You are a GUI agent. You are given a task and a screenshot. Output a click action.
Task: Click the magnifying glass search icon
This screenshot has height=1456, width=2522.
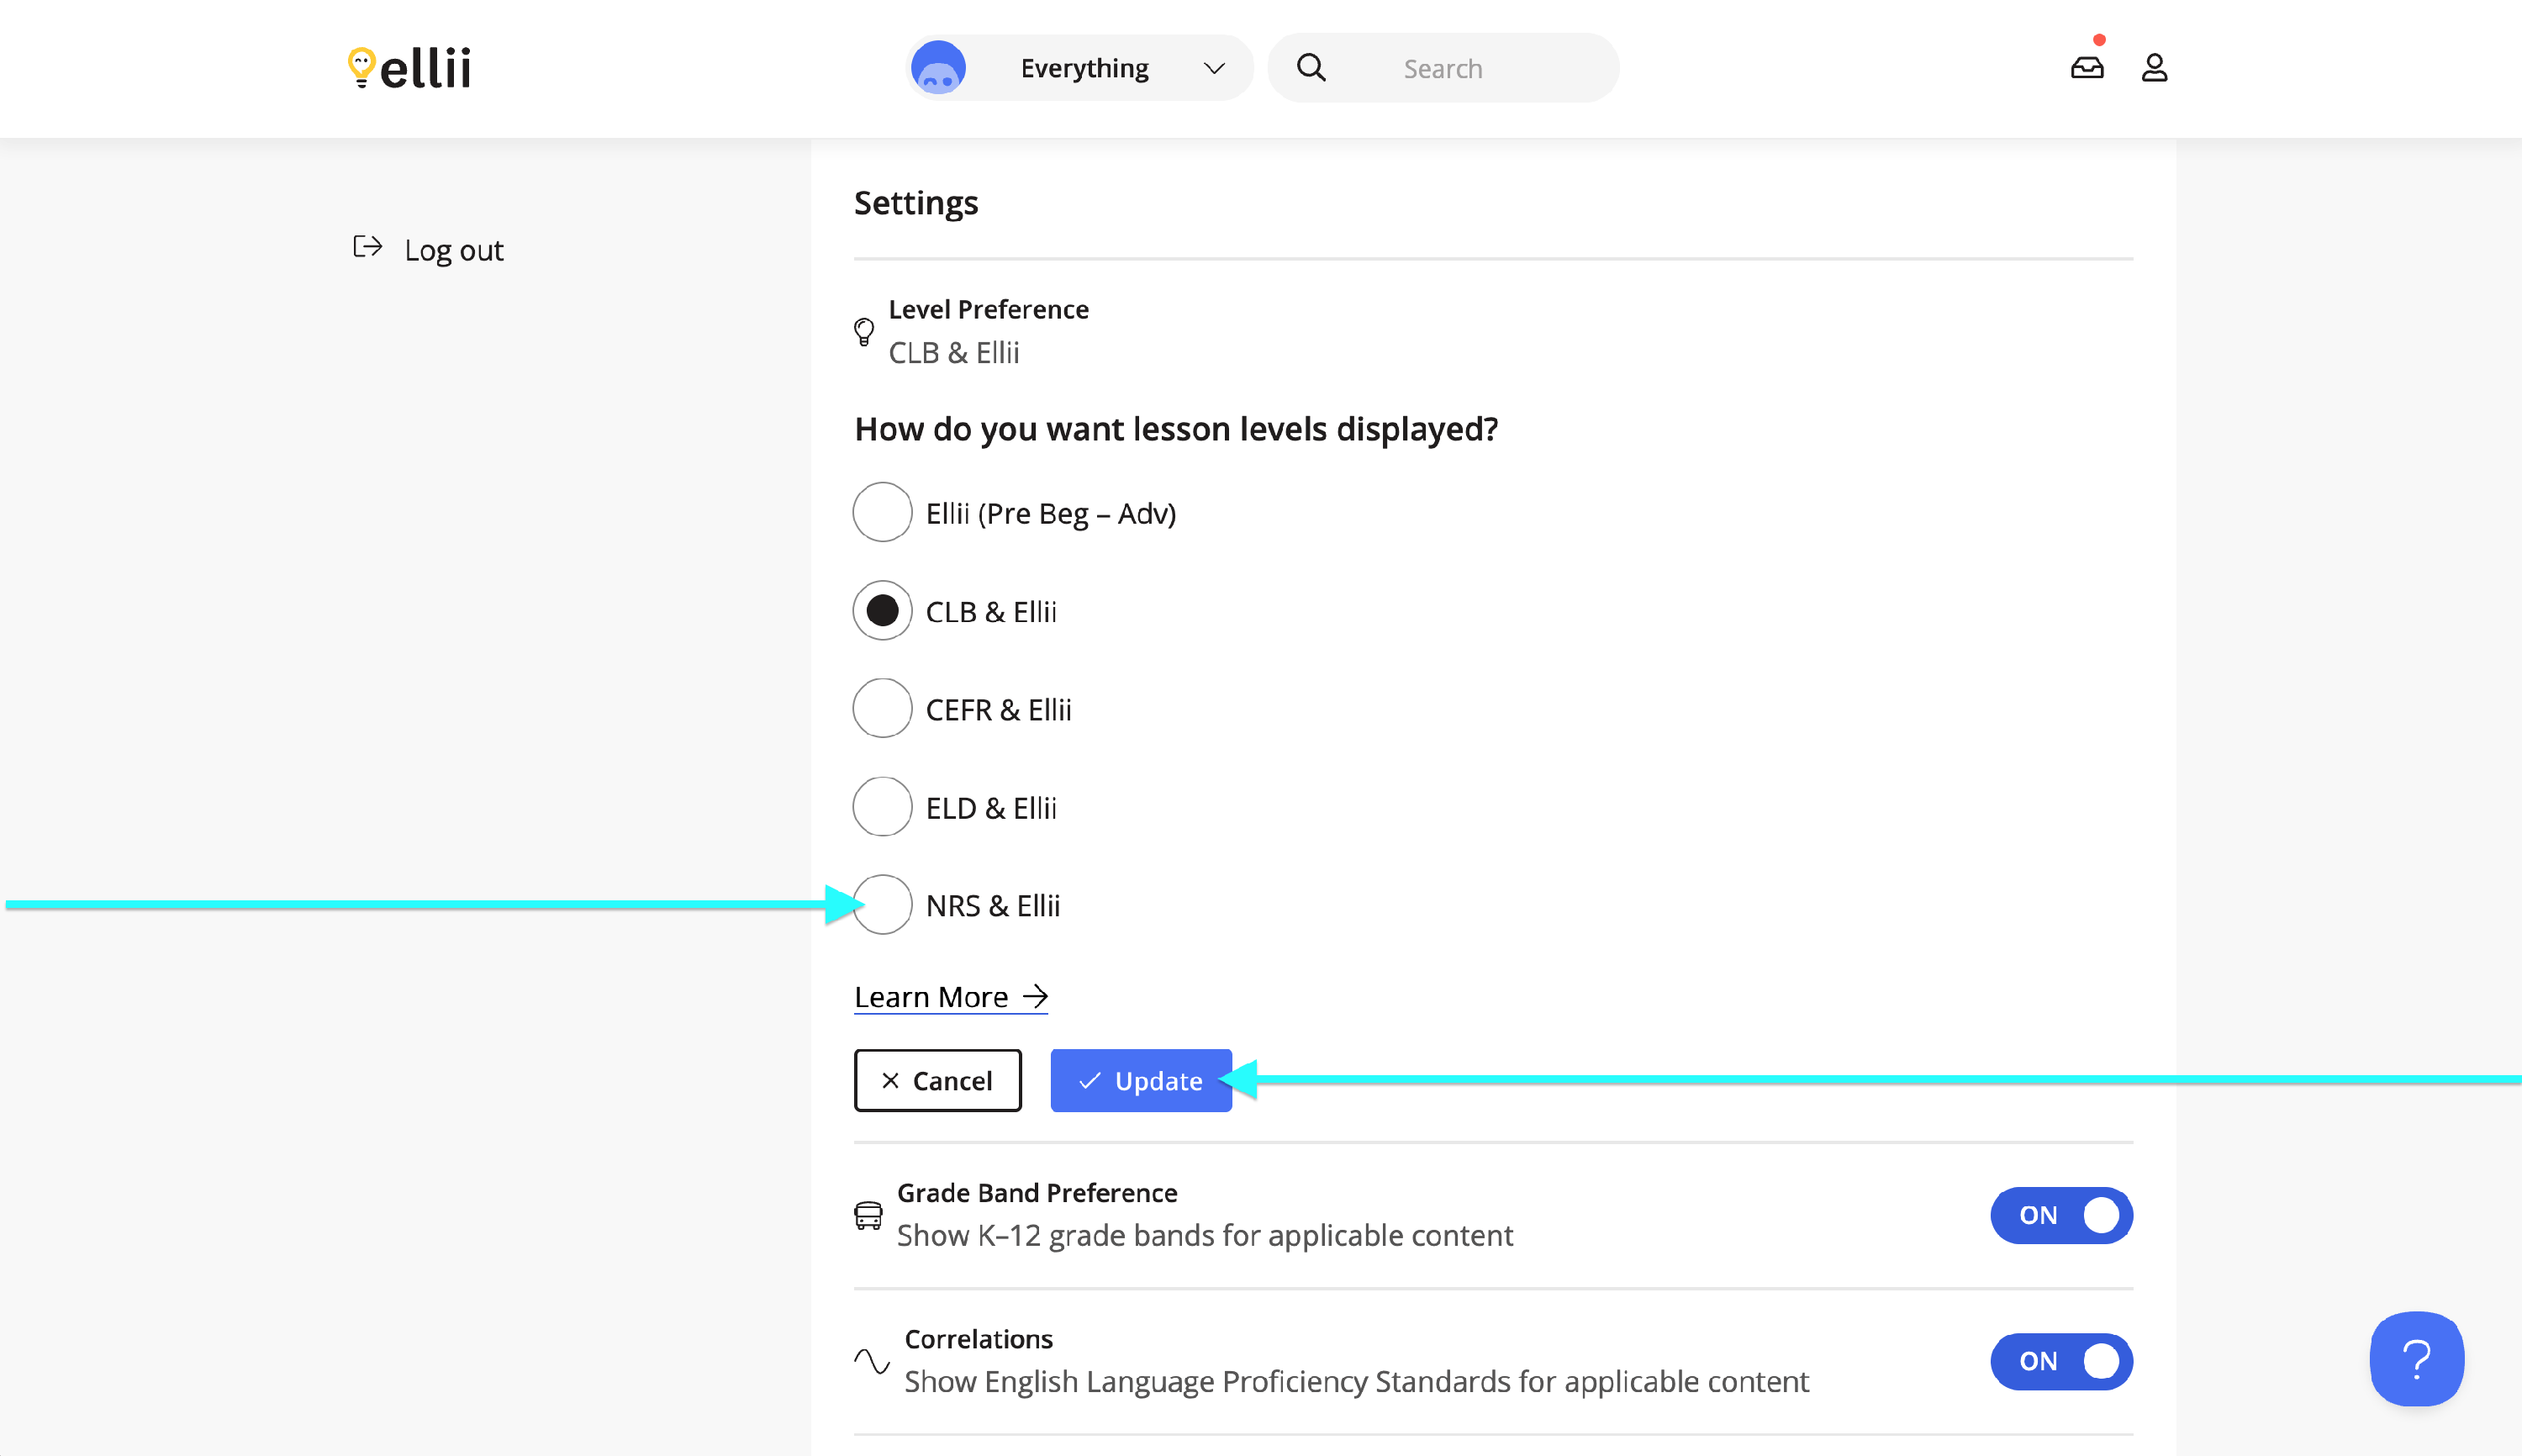(x=1310, y=68)
